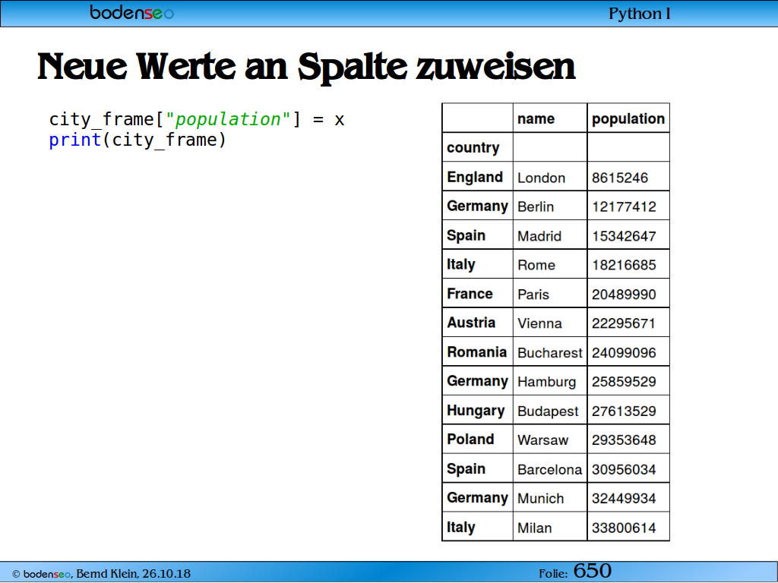Click the 'Paris' cell
This screenshot has height=583, width=778.
click(x=533, y=295)
